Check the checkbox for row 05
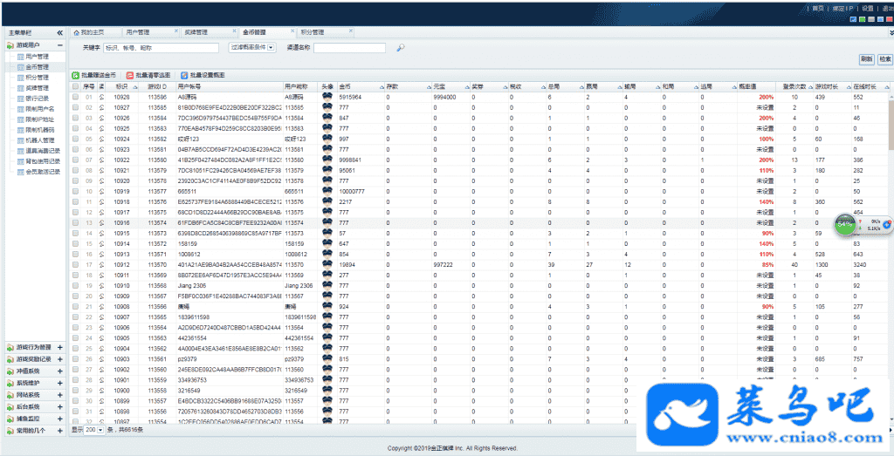The image size is (894, 456). pos(76,139)
